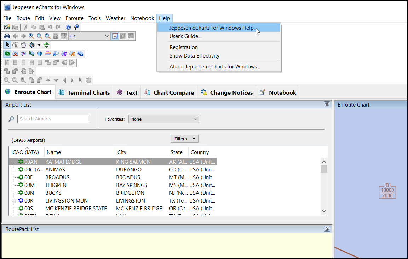Screen dimensions: 408x259
Task: Toggle the green swirl weather button
Action: 7,54
